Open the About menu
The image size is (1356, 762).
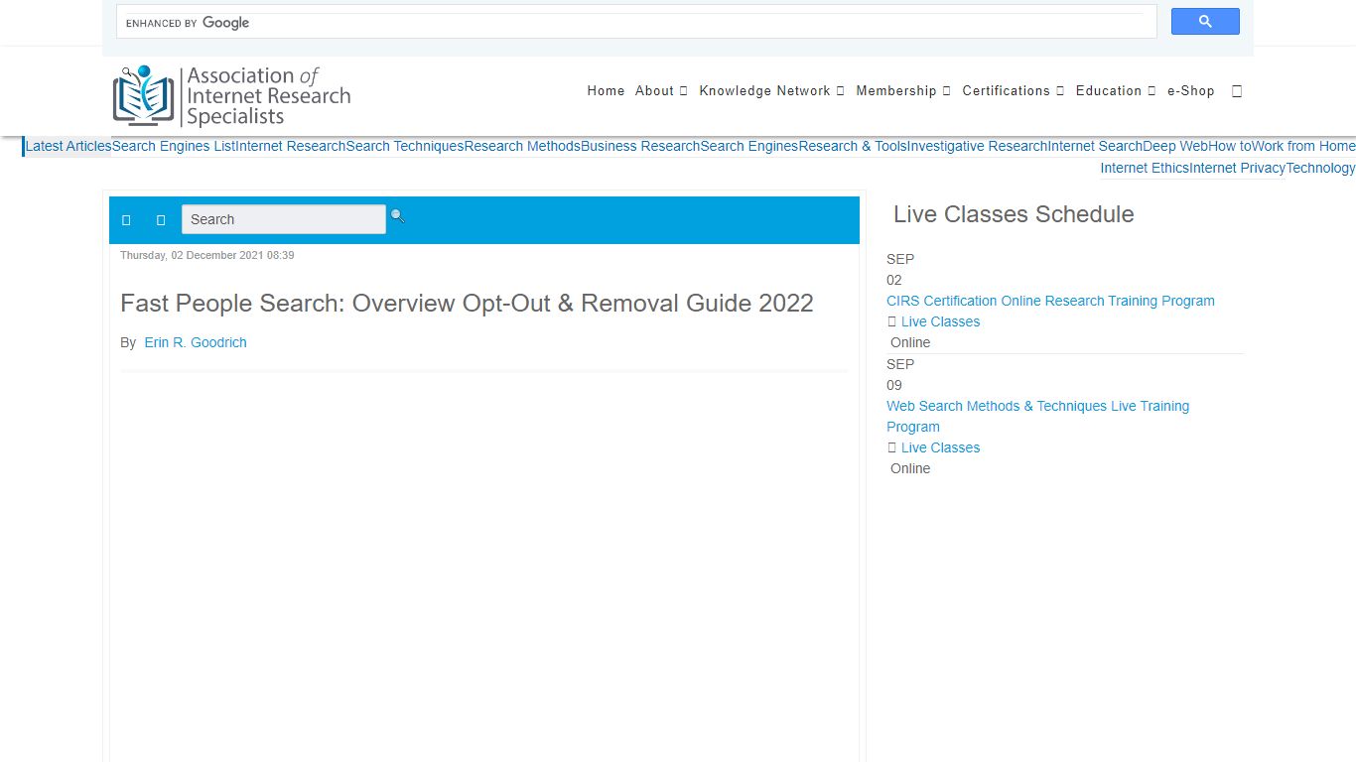tap(654, 90)
